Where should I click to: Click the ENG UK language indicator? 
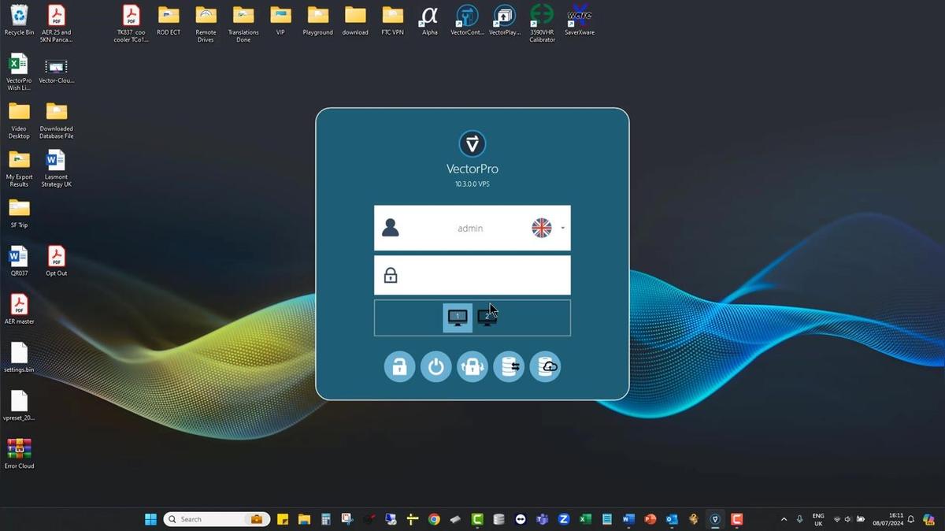pos(818,519)
